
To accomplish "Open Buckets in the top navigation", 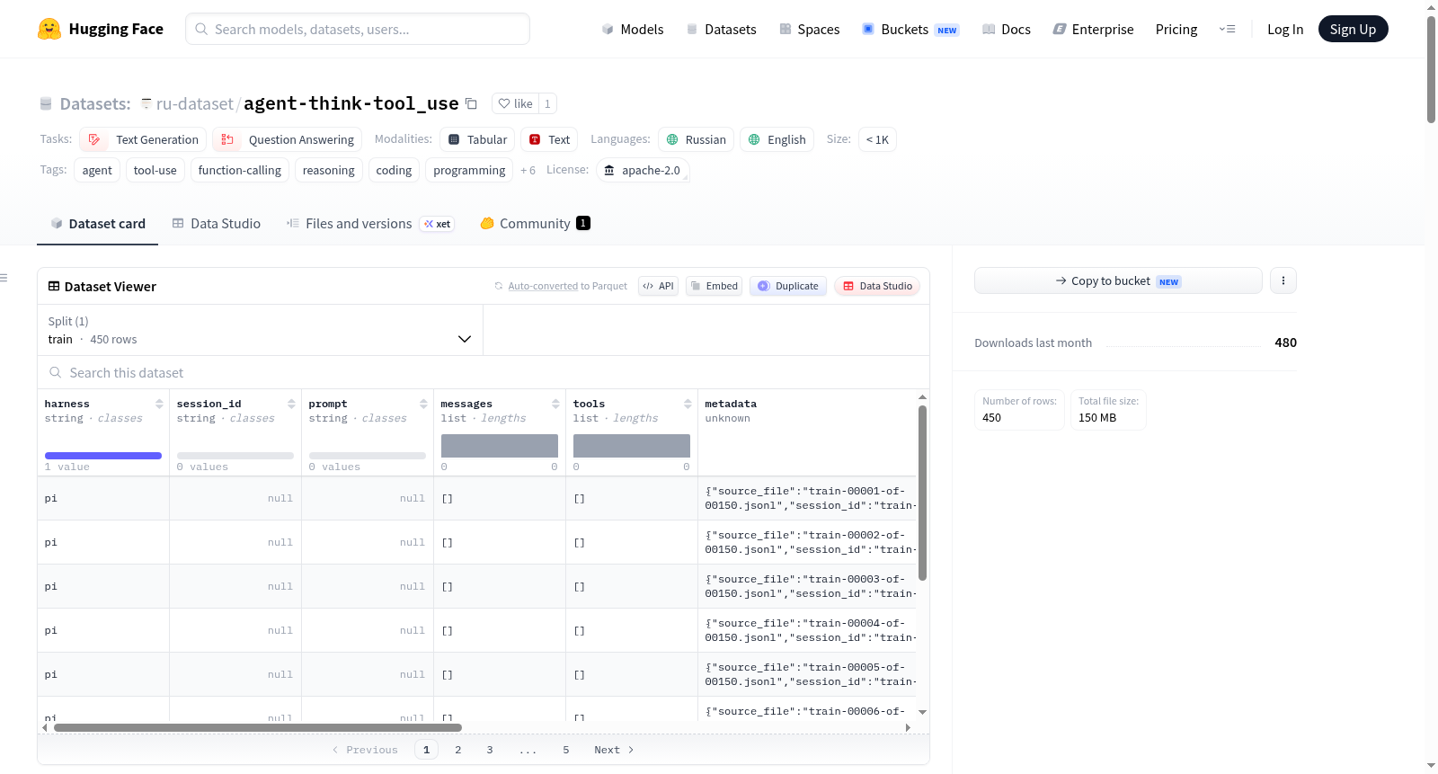I will pyautogui.click(x=910, y=29).
